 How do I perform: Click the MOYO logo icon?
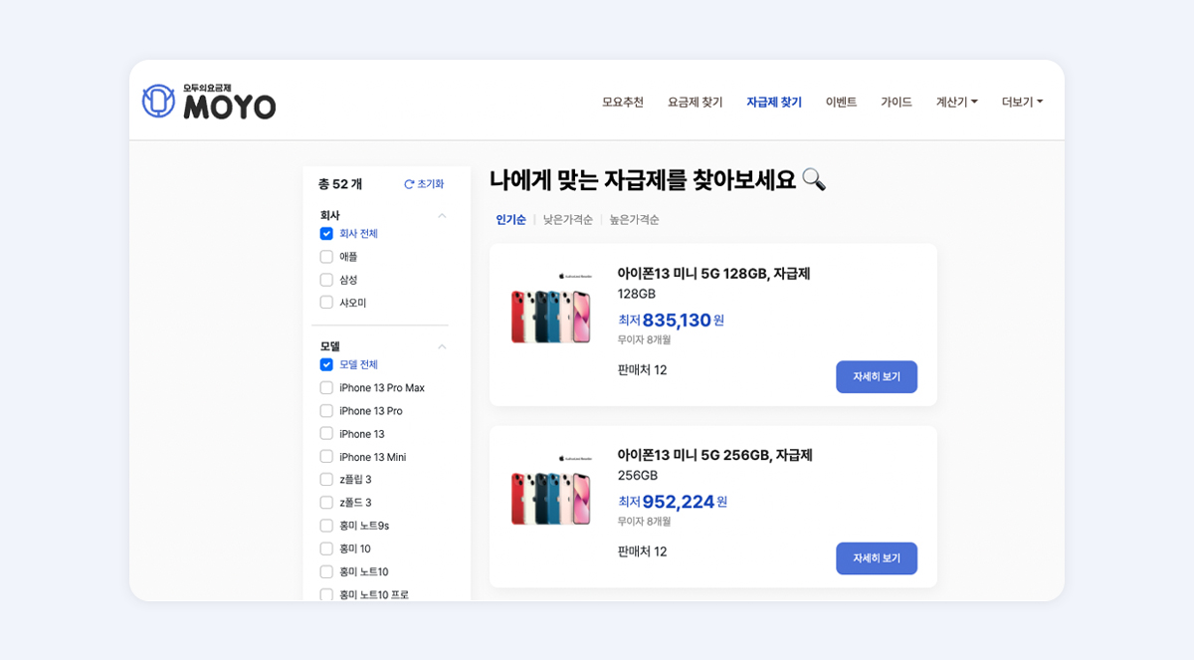click(158, 102)
